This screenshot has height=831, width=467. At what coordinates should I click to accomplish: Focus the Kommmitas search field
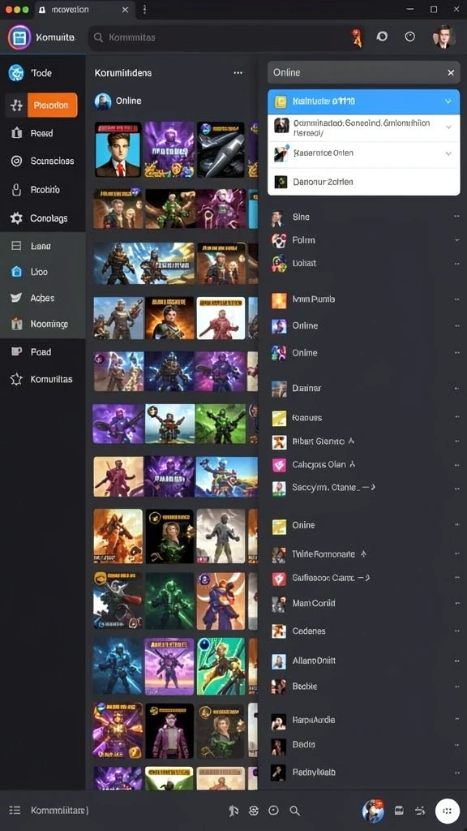tap(226, 37)
